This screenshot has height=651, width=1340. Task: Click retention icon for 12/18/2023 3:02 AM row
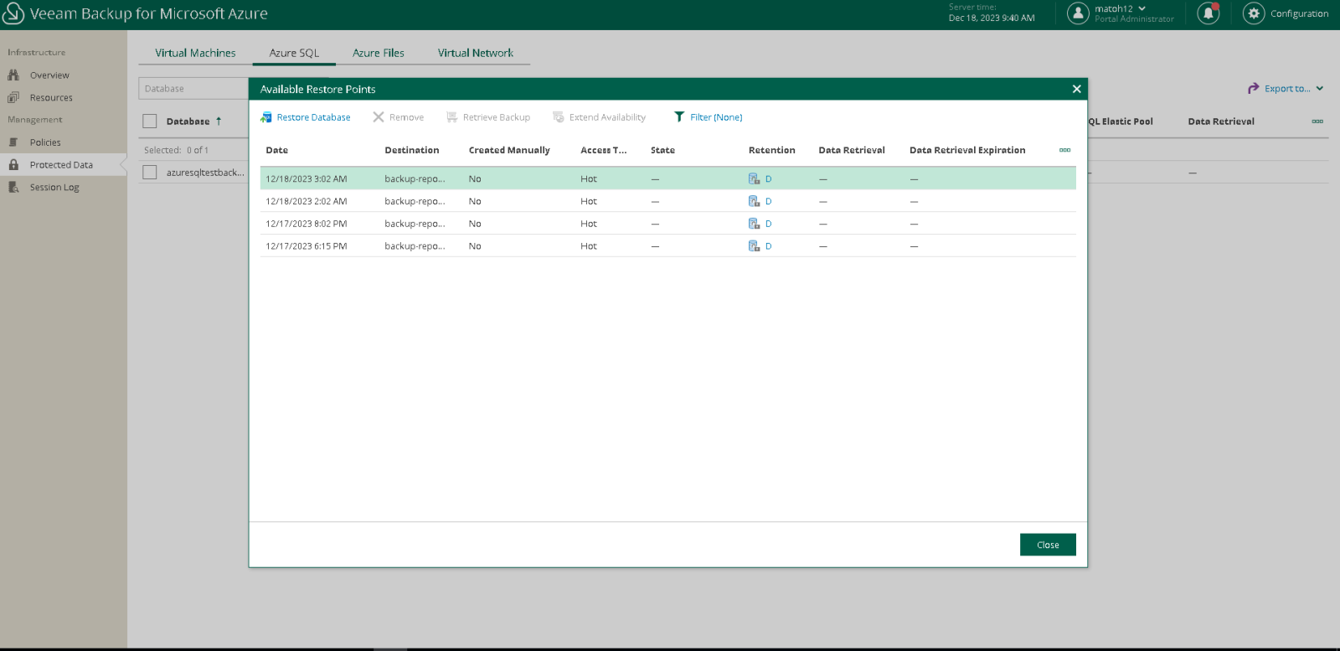point(754,178)
